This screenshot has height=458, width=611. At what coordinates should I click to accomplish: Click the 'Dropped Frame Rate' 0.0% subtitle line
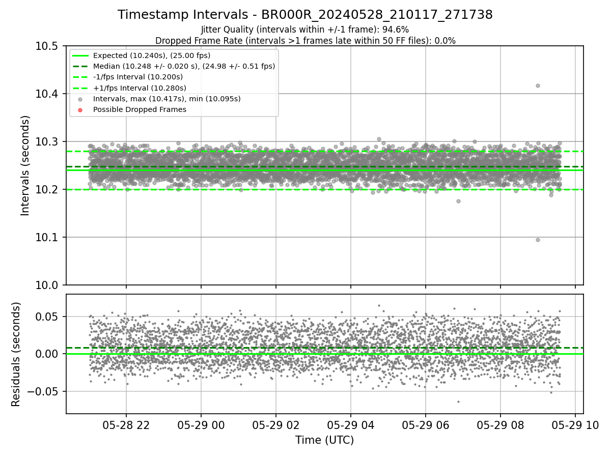tap(305, 41)
